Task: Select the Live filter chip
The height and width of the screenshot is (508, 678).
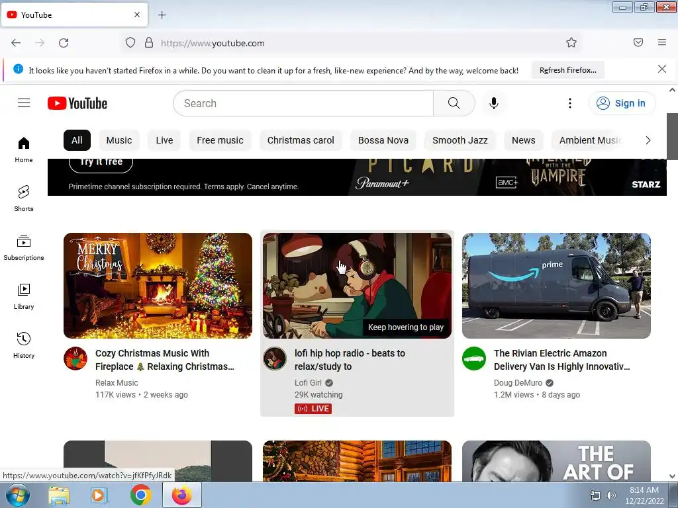Action: [x=164, y=140]
